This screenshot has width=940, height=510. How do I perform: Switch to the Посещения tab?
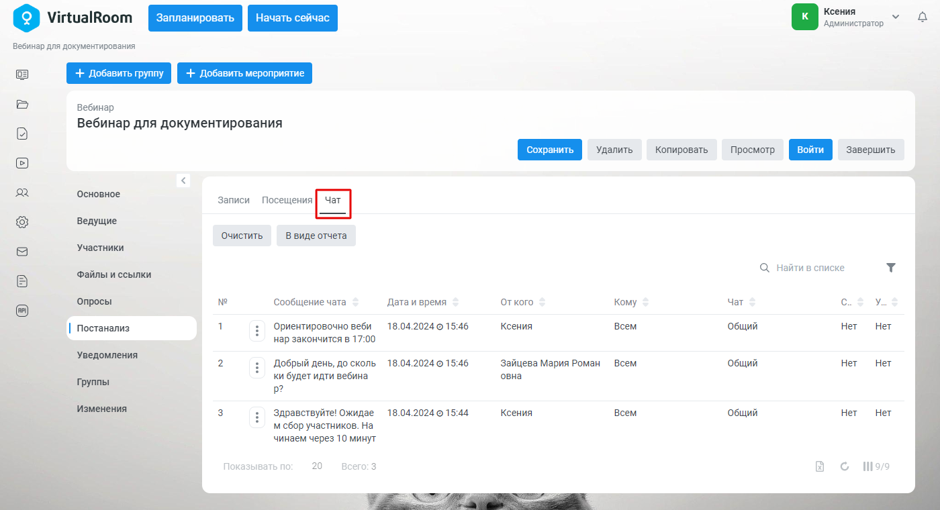click(x=287, y=200)
